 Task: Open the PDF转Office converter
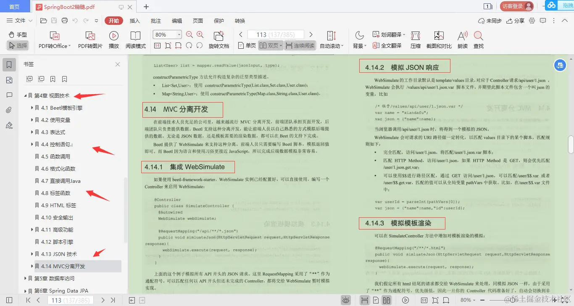pyautogui.click(x=54, y=40)
